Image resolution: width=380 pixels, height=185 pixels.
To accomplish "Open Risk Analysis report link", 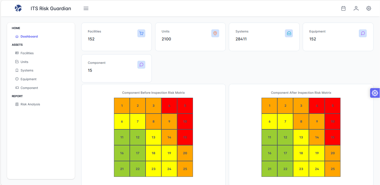I will [30, 104].
